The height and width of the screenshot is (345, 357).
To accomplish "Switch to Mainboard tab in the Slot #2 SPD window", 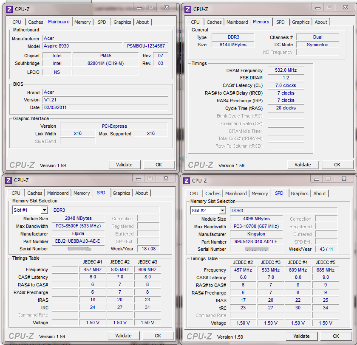I will pos(235,194).
